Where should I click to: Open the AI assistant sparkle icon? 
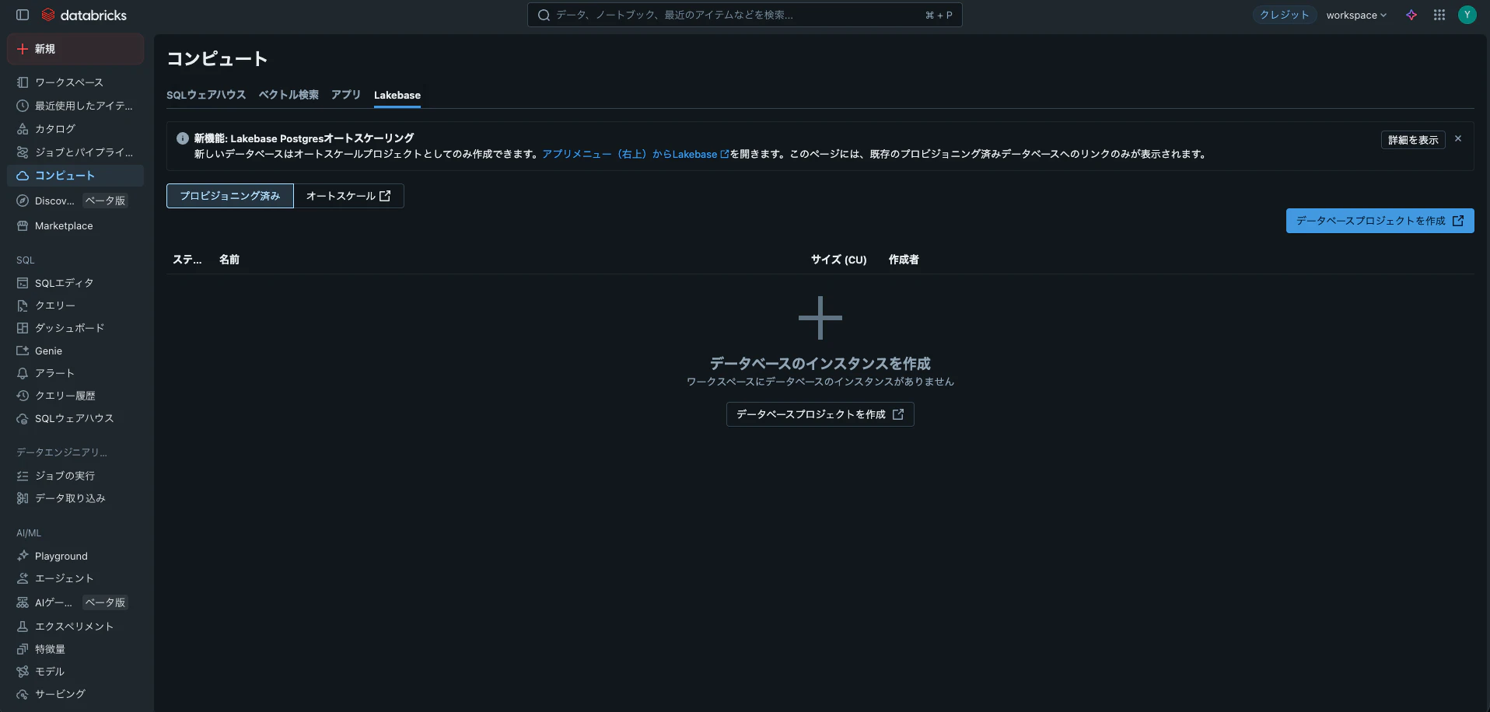1411,15
